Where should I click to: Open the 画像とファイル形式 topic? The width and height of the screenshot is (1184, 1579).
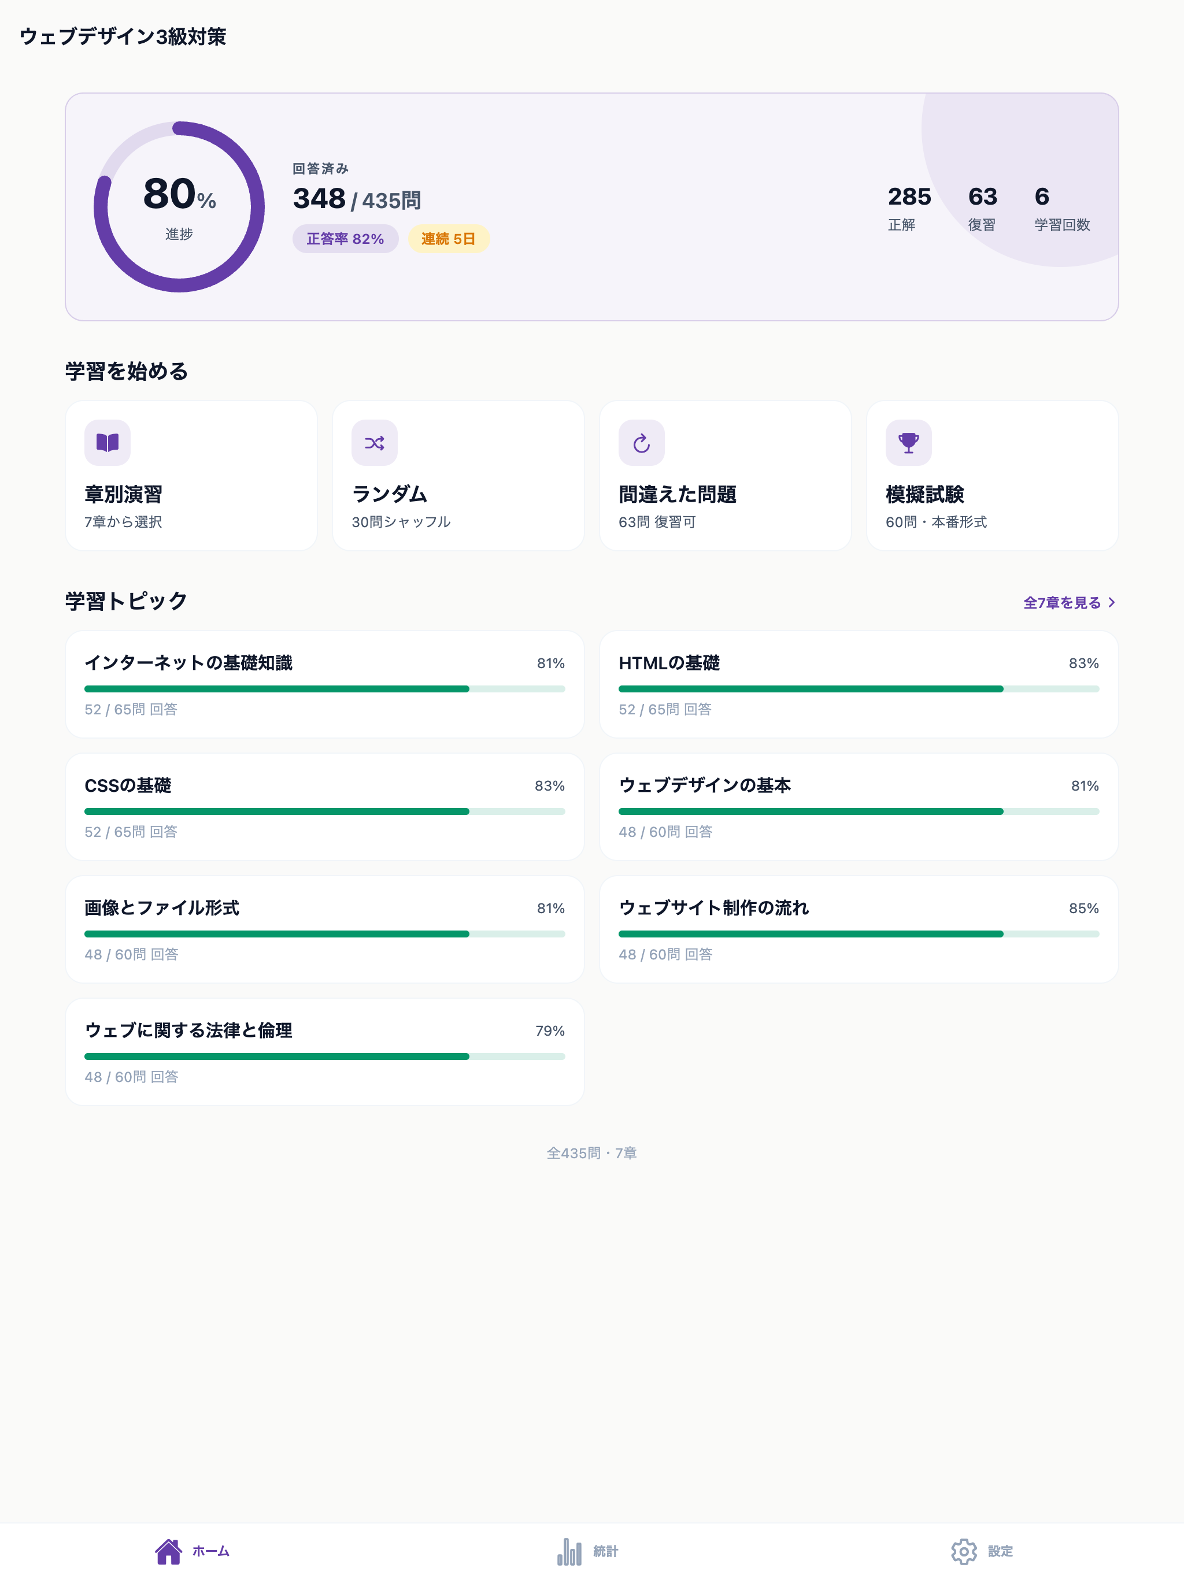click(x=324, y=929)
